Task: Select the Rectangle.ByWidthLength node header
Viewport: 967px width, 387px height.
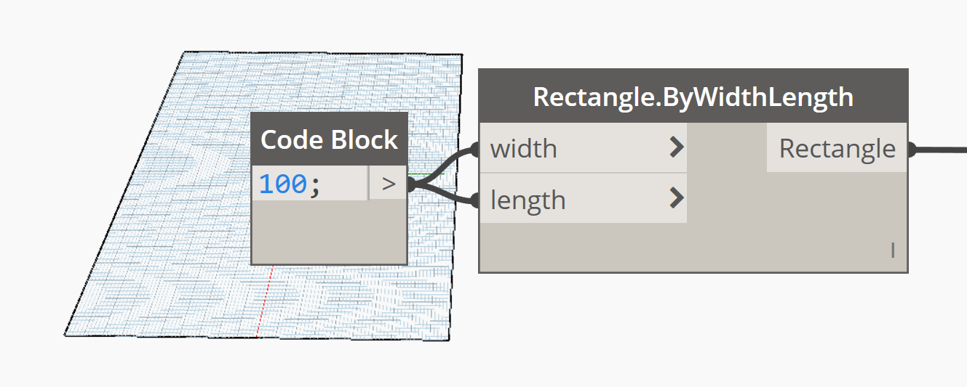Action: click(x=693, y=97)
